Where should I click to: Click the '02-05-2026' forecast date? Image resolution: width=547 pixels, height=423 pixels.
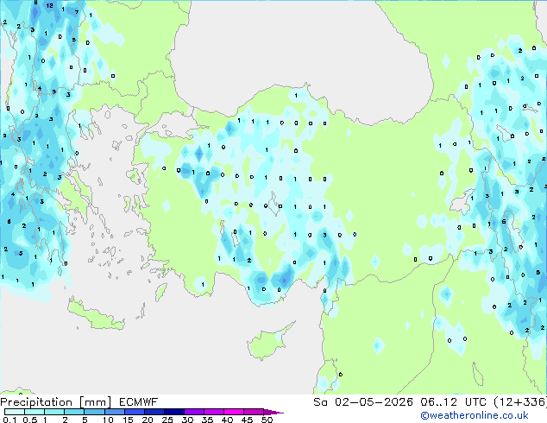(x=374, y=402)
